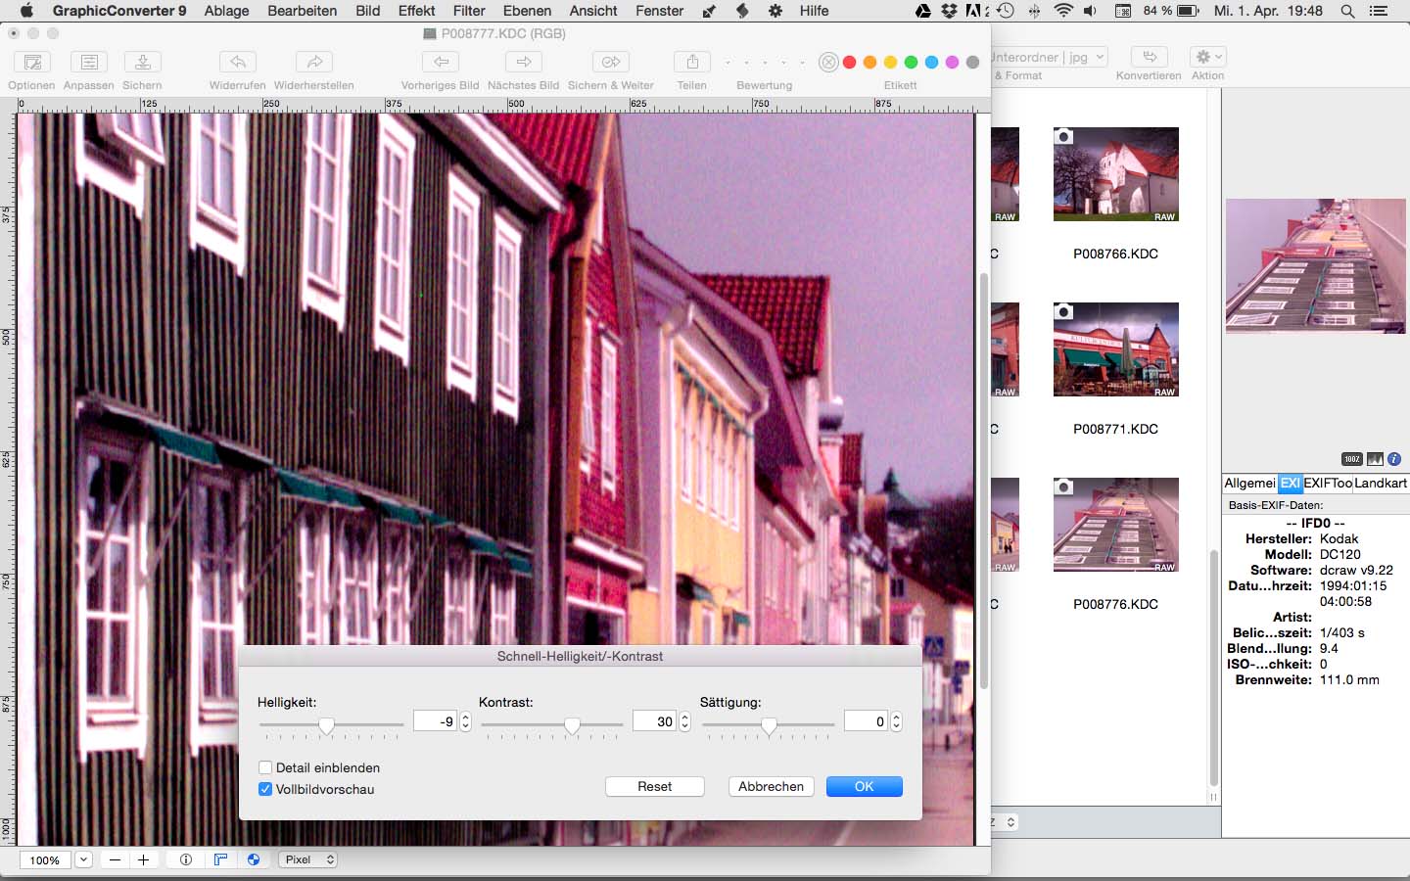
Task: Open the Pixel unit dropdown
Action: point(308,859)
